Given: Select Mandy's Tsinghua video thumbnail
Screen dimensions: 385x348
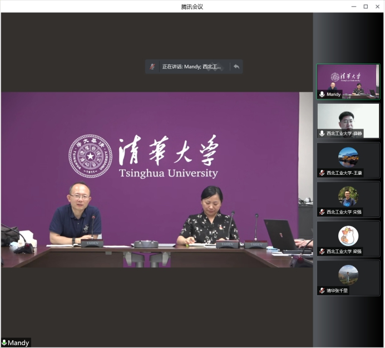Looking at the screenshot, I should (x=348, y=82).
